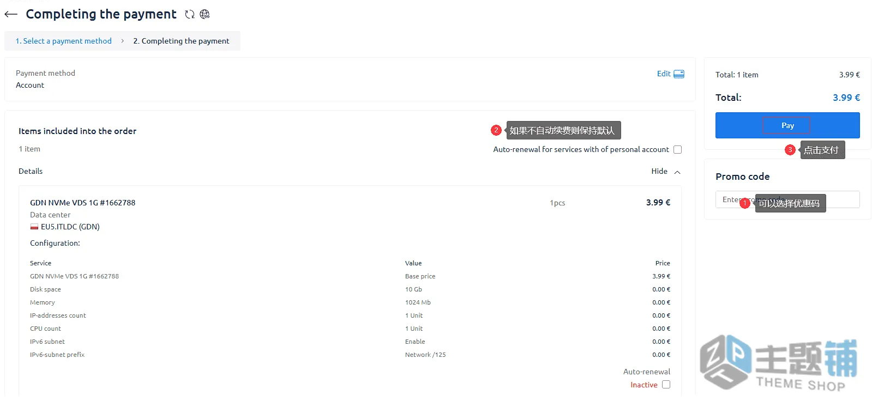
Task: Click the 'CPU count' service row label
Action: pyautogui.click(x=45, y=329)
